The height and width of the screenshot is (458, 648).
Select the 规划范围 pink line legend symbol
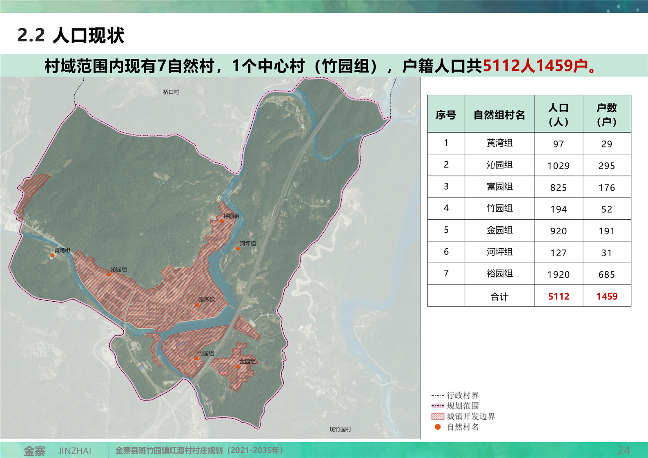pyautogui.click(x=438, y=406)
